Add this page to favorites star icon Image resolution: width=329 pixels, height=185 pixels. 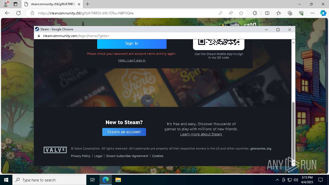tap(241, 13)
